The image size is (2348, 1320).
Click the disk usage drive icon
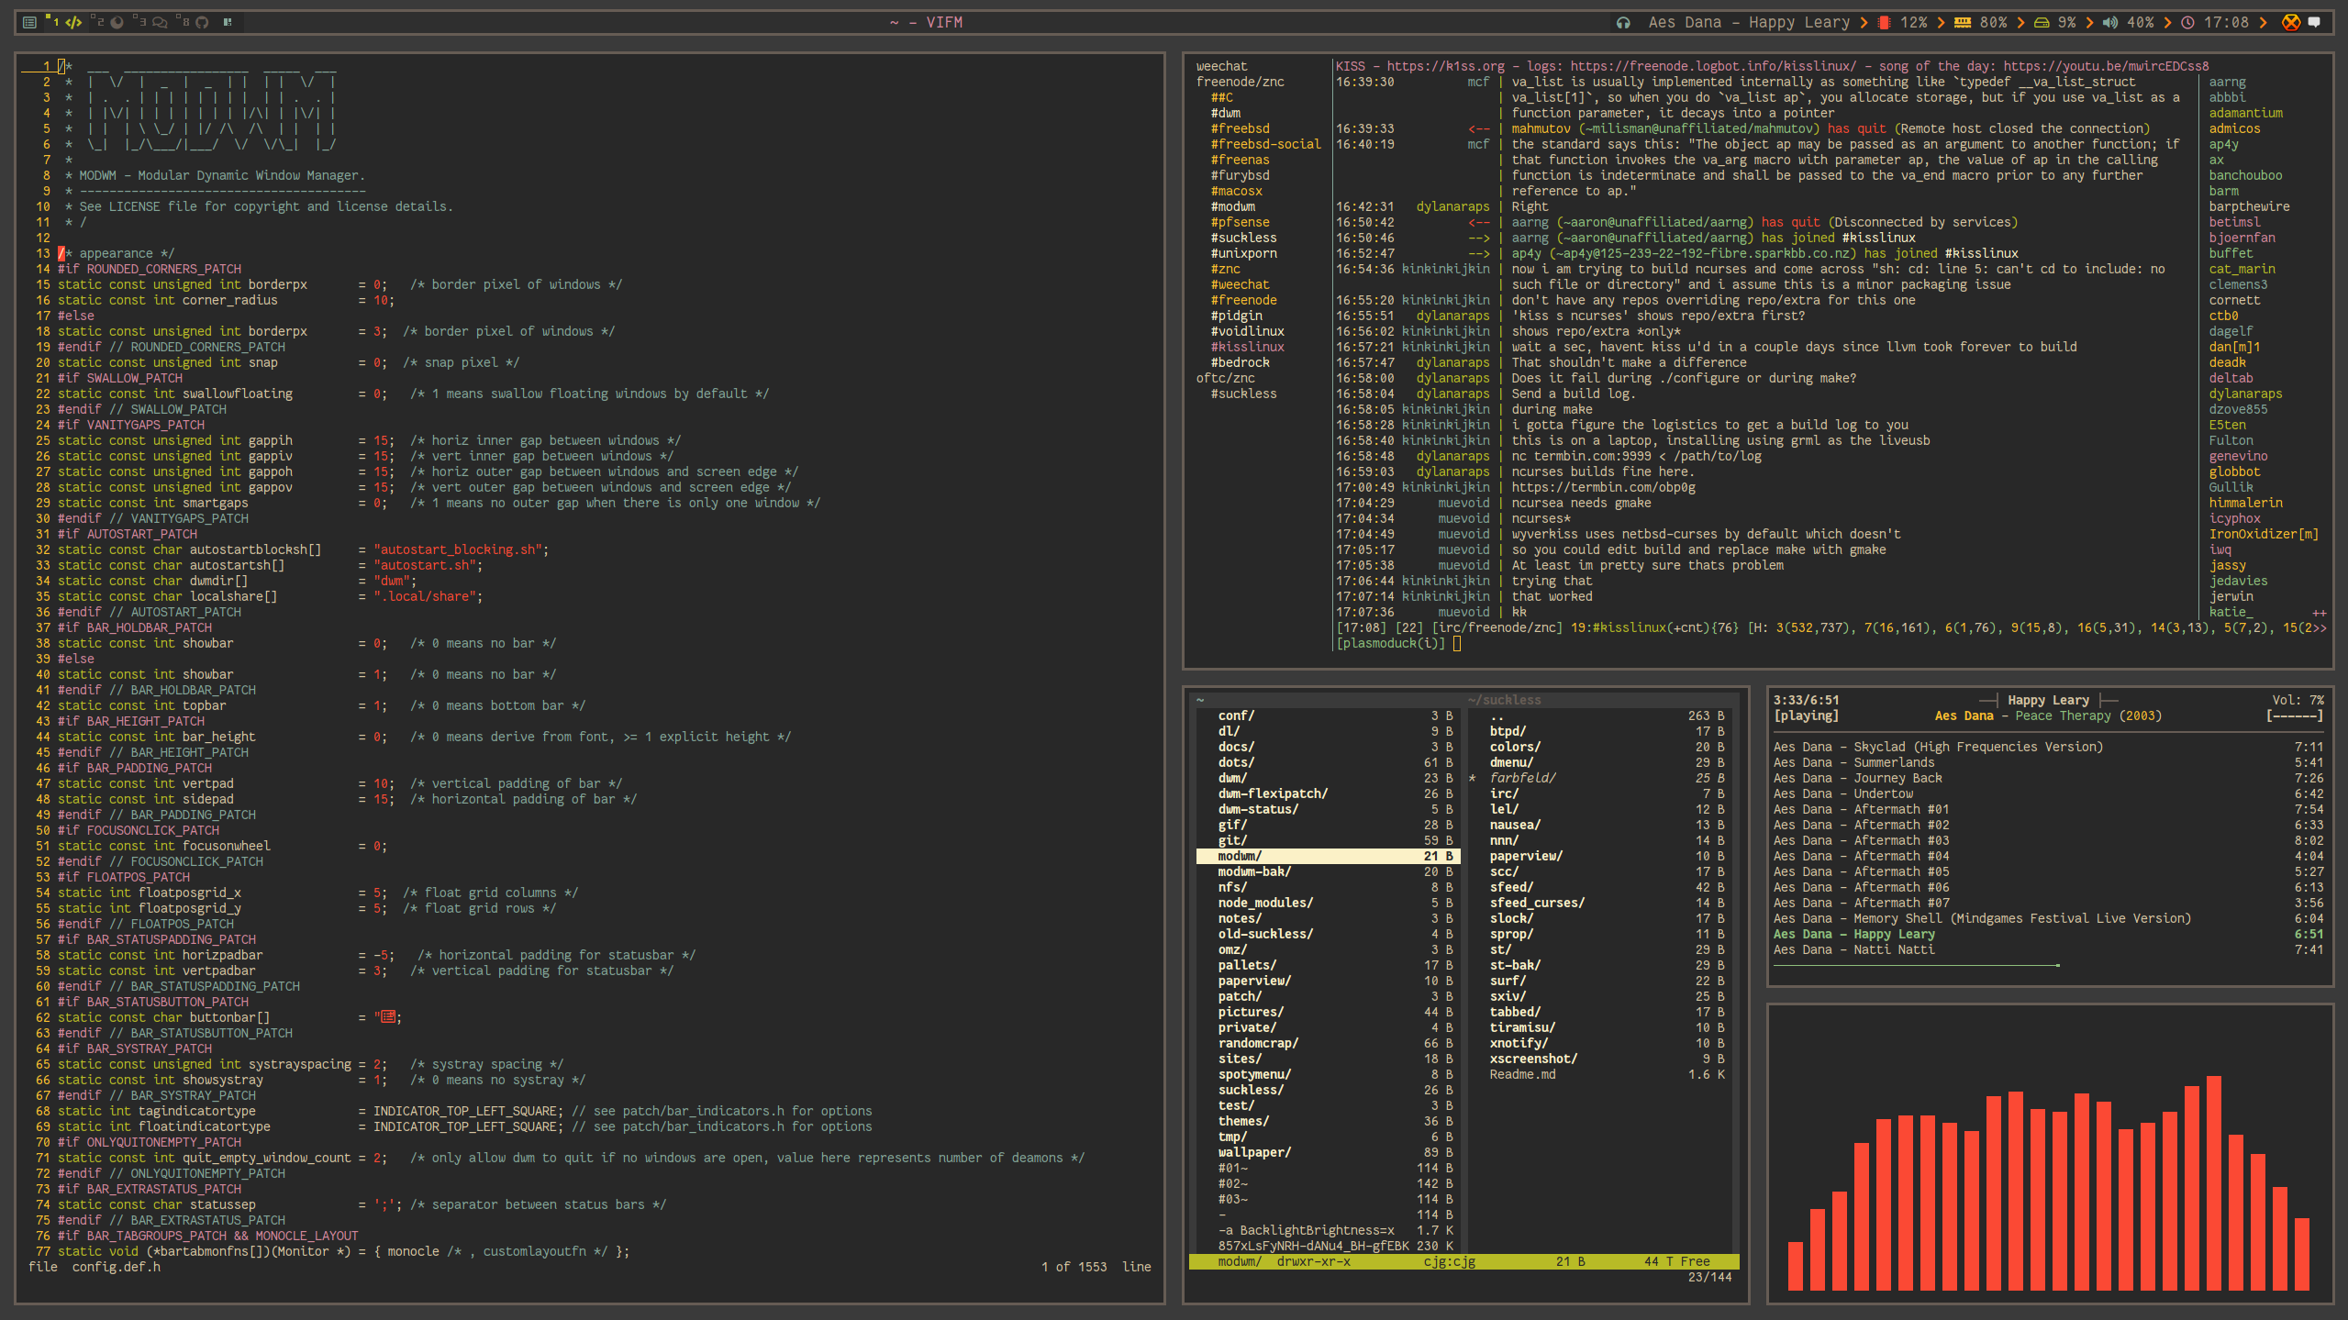point(2042,23)
